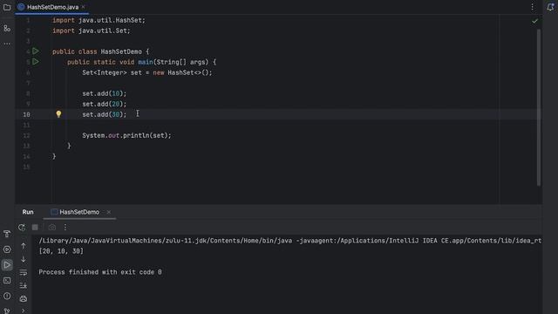Click the 'set.add(20);' line
558x314 pixels.
[105, 104]
